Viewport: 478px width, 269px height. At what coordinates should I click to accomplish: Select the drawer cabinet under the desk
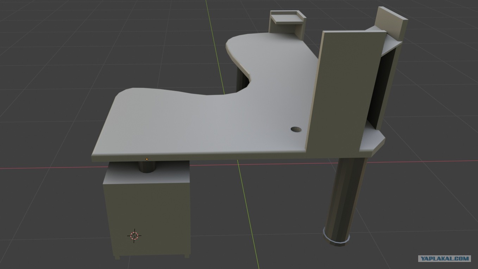(x=147, y=209)
